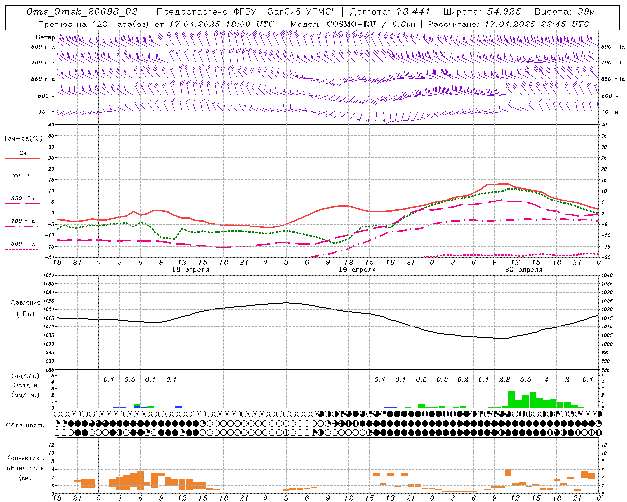627x502 pixels.
Task: Click the "2.8" three-hour precipitation value
Action: point(505,379)
